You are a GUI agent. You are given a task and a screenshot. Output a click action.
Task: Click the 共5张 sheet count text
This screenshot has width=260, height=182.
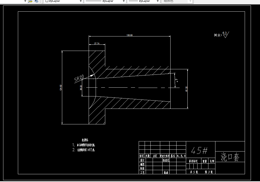194,172
